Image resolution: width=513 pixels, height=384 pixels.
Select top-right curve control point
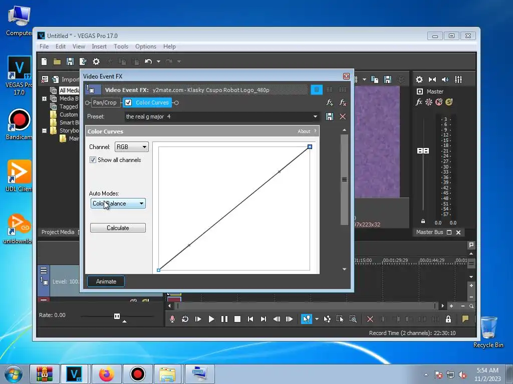tap(310, 147)
